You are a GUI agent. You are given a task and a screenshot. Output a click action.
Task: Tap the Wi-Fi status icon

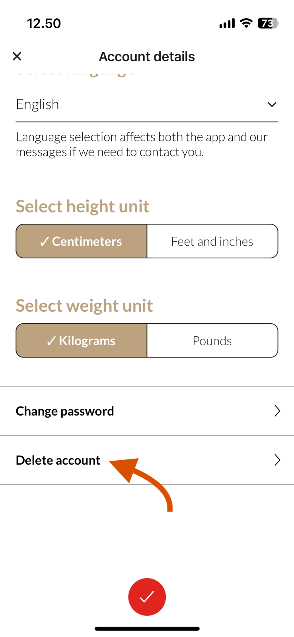point(247,23)
